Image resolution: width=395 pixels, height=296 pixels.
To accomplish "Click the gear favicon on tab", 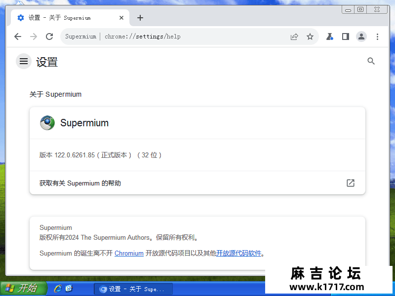I will [21, 18].
